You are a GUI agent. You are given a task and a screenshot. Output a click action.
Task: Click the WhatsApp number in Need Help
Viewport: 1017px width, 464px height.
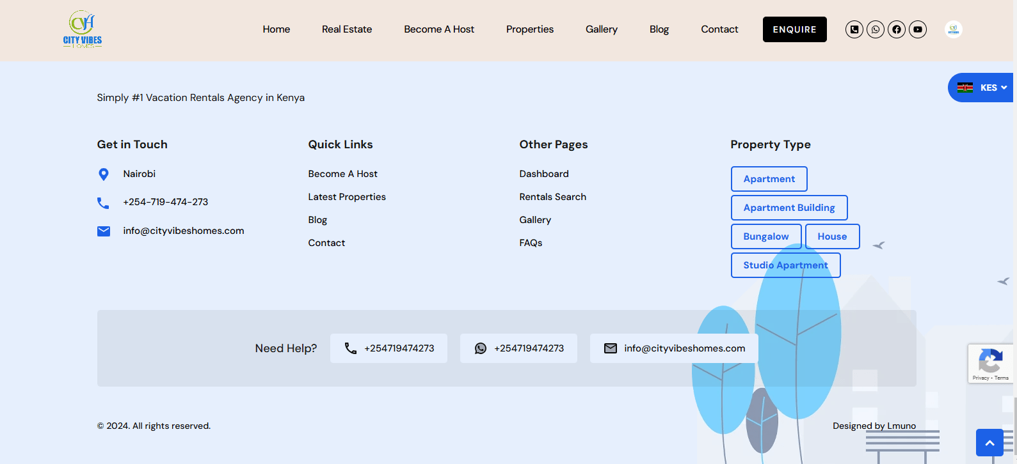tap(518, 348)
